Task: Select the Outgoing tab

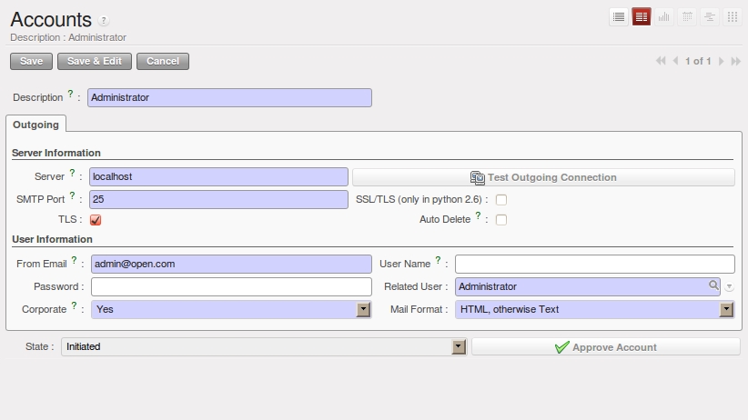Action: pyautogui.click(x=35, y=125)
